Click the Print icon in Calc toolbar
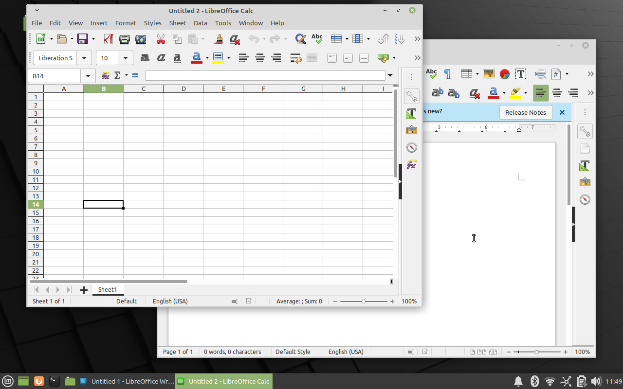The width and height of the screenshot is (623, 389). point(125,39)
